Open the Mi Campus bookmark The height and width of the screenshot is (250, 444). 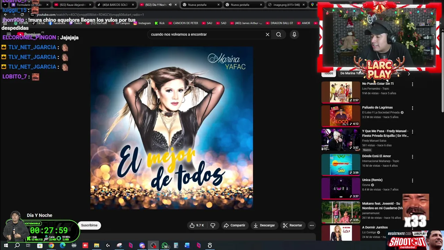pyautogui.click(x=120, y=23)
